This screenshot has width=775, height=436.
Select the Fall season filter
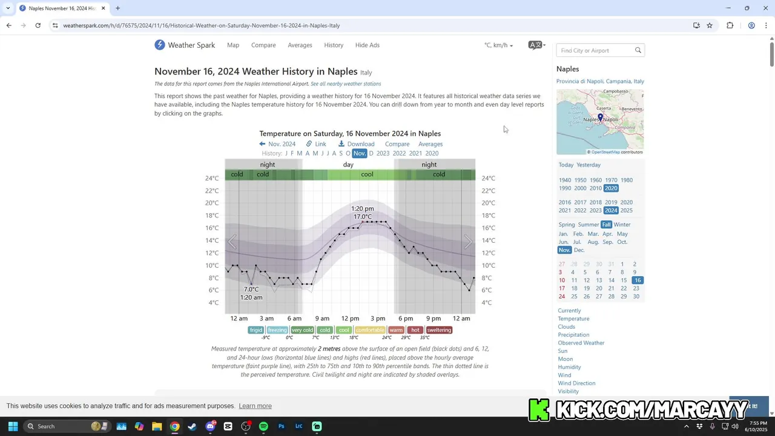pos(606,225)
